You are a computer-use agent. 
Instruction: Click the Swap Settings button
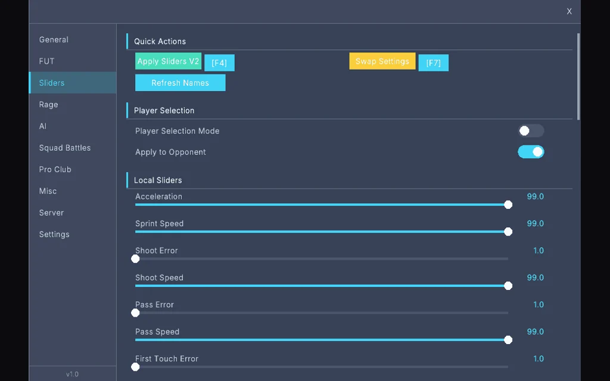tap(382, 61)
